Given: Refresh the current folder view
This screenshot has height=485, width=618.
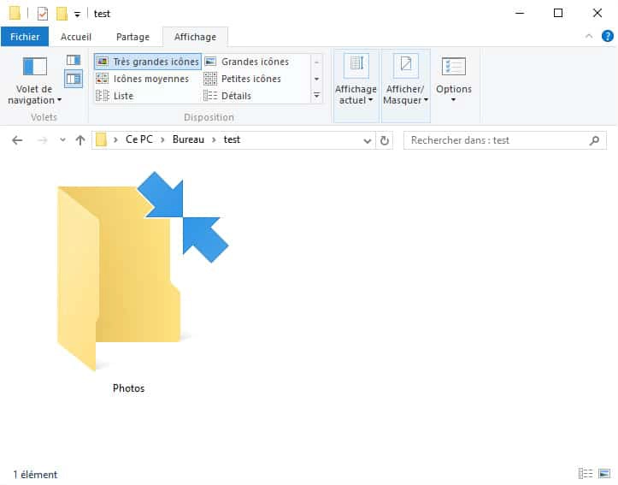Looking at the screenshot, I should point(385,140).
